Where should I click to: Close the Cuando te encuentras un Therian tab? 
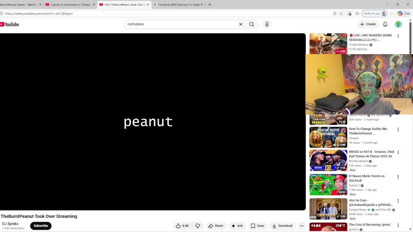pyautogui.click(x=94, y=5)
